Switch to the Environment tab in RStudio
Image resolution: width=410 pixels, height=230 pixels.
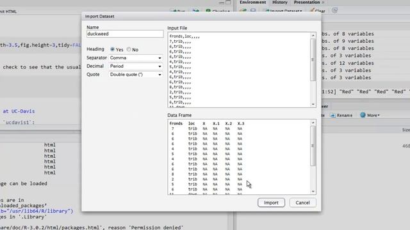pyautogui.click(x=252, y=3)
